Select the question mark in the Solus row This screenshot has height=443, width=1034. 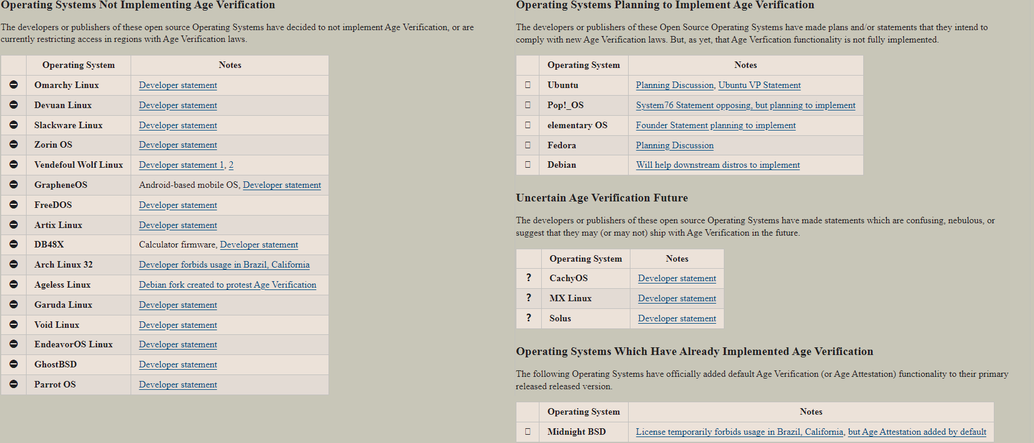pyautogui.click(x=529, y=318)
